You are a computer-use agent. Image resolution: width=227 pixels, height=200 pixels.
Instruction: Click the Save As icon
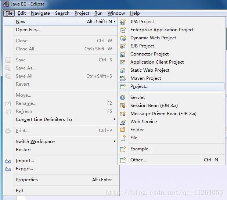pyautogui.click(x=8, y=68)
